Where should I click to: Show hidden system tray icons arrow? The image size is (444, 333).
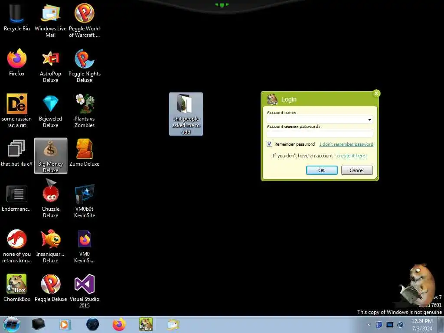coord(369,325)
